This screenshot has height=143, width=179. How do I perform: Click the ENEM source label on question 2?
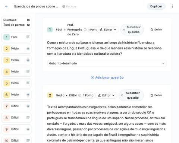pos(73,95)
